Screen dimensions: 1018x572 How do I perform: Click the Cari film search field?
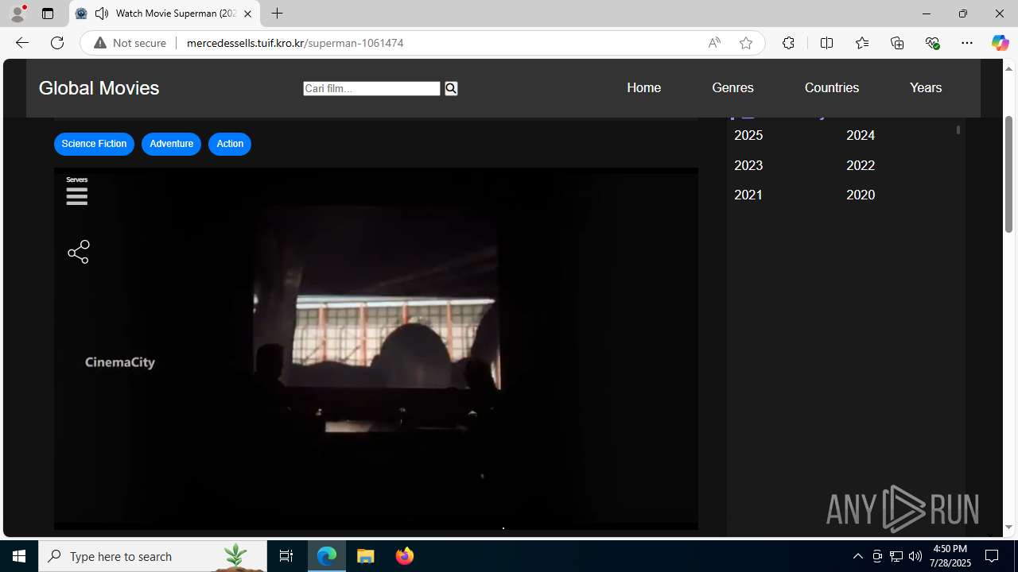click(371, 88)
